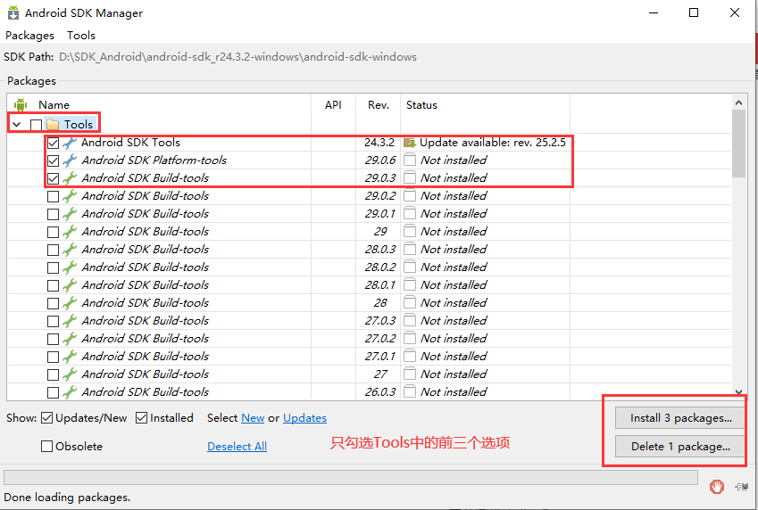Uncheck the Android SDK Tools checkbox
The height and width of the screenshot is (510, 758).
click(x=54, y=143)
